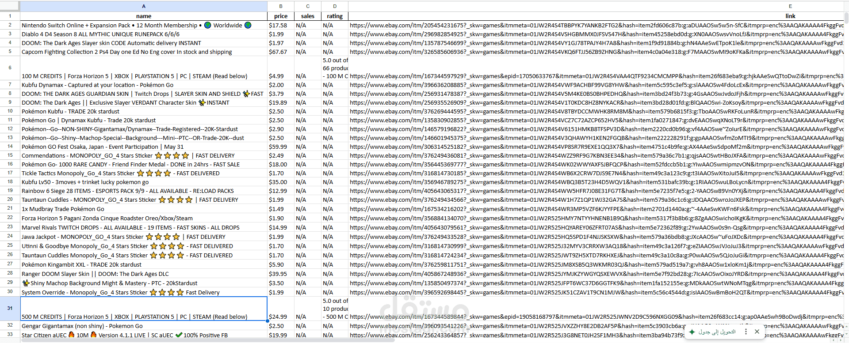Select the 'Forza Horizon 5 Pagani Zonda' cell
This screenshot has width=849, height=343.
pos(144,218)
